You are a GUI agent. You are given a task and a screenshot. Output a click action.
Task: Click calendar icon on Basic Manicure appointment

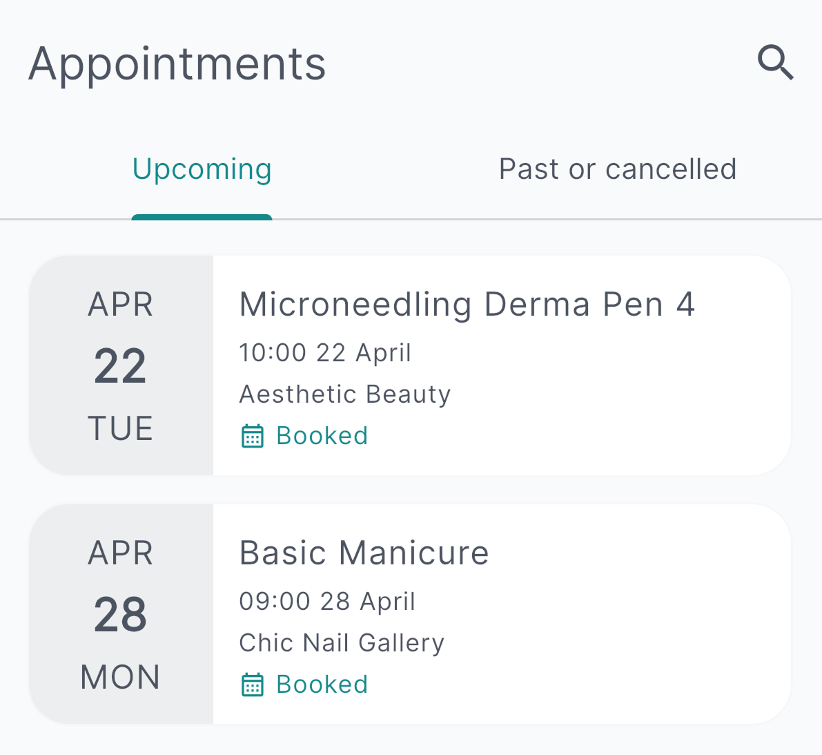coord(253,685)
